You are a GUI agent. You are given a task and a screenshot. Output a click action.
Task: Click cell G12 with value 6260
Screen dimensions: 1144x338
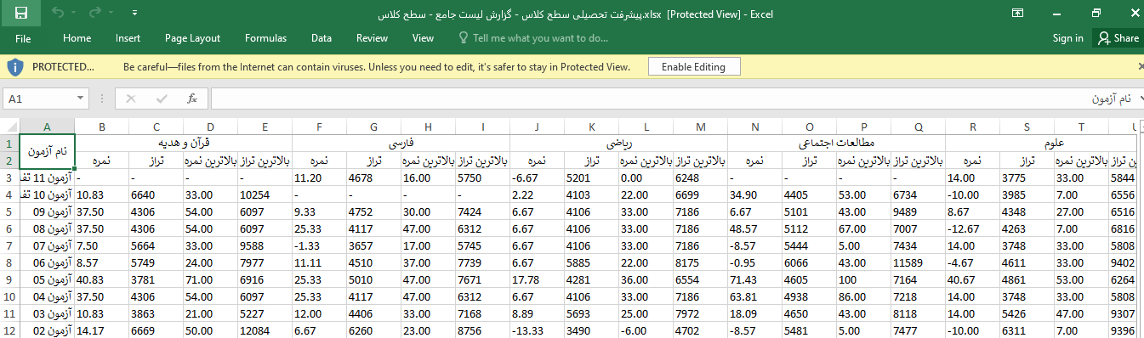click(x=373, y=330)
